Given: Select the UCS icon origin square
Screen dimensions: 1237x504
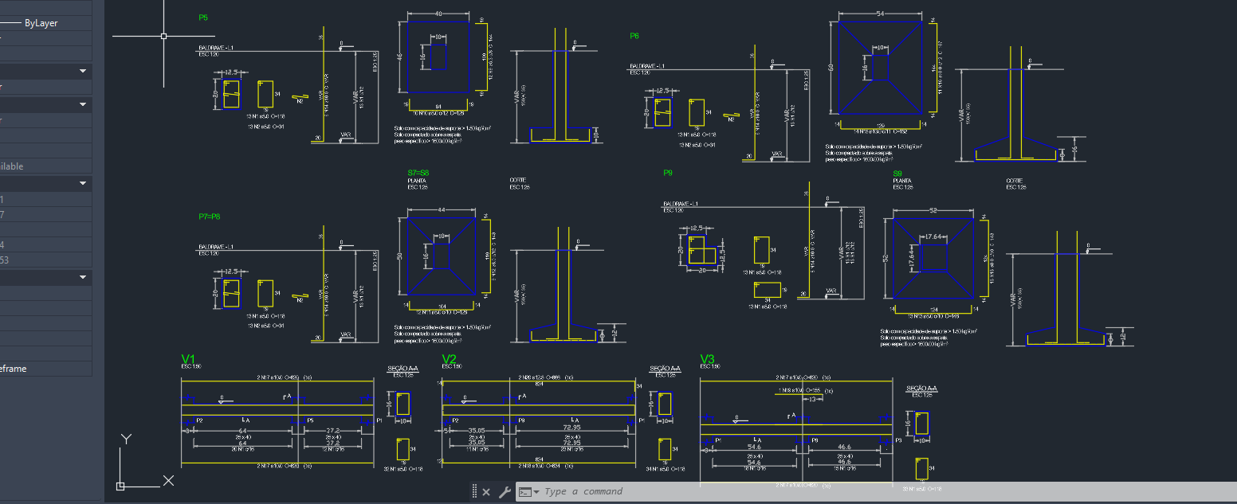Looking at the screenshot, I should pos(120,486).
